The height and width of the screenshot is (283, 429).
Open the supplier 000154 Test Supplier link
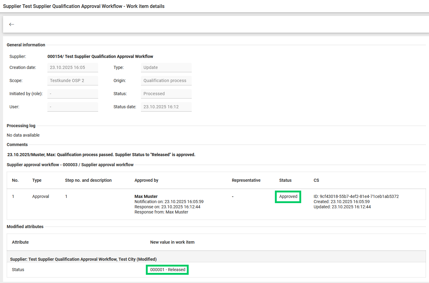click(x=100, y=56)
